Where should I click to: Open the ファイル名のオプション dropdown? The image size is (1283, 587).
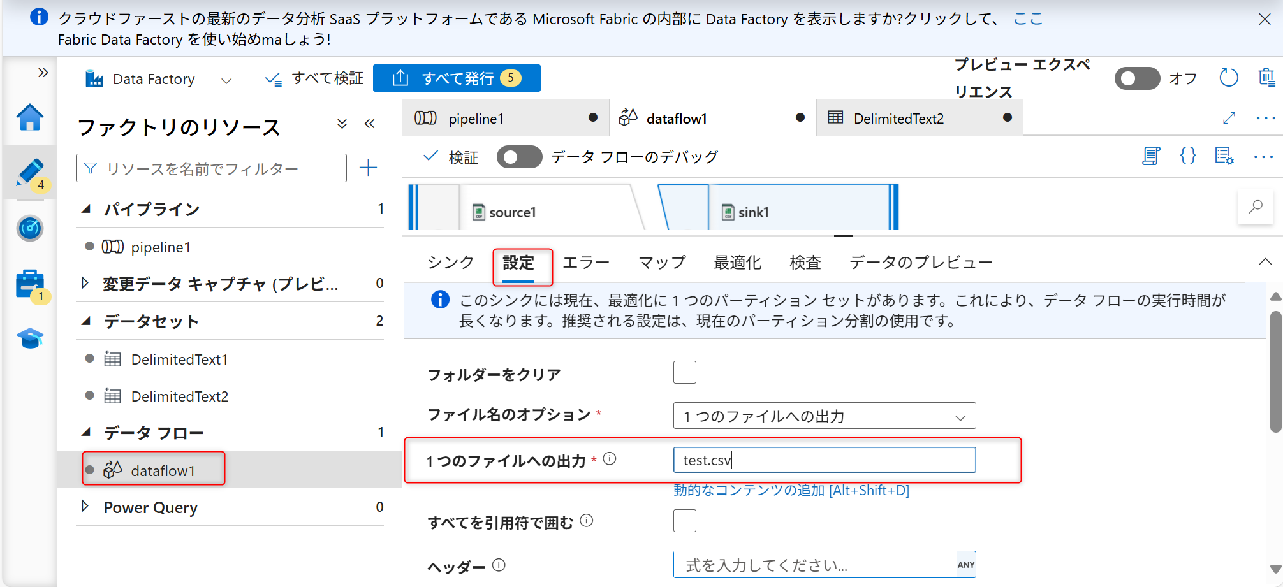pyautogui.click(x=824, y=416)
